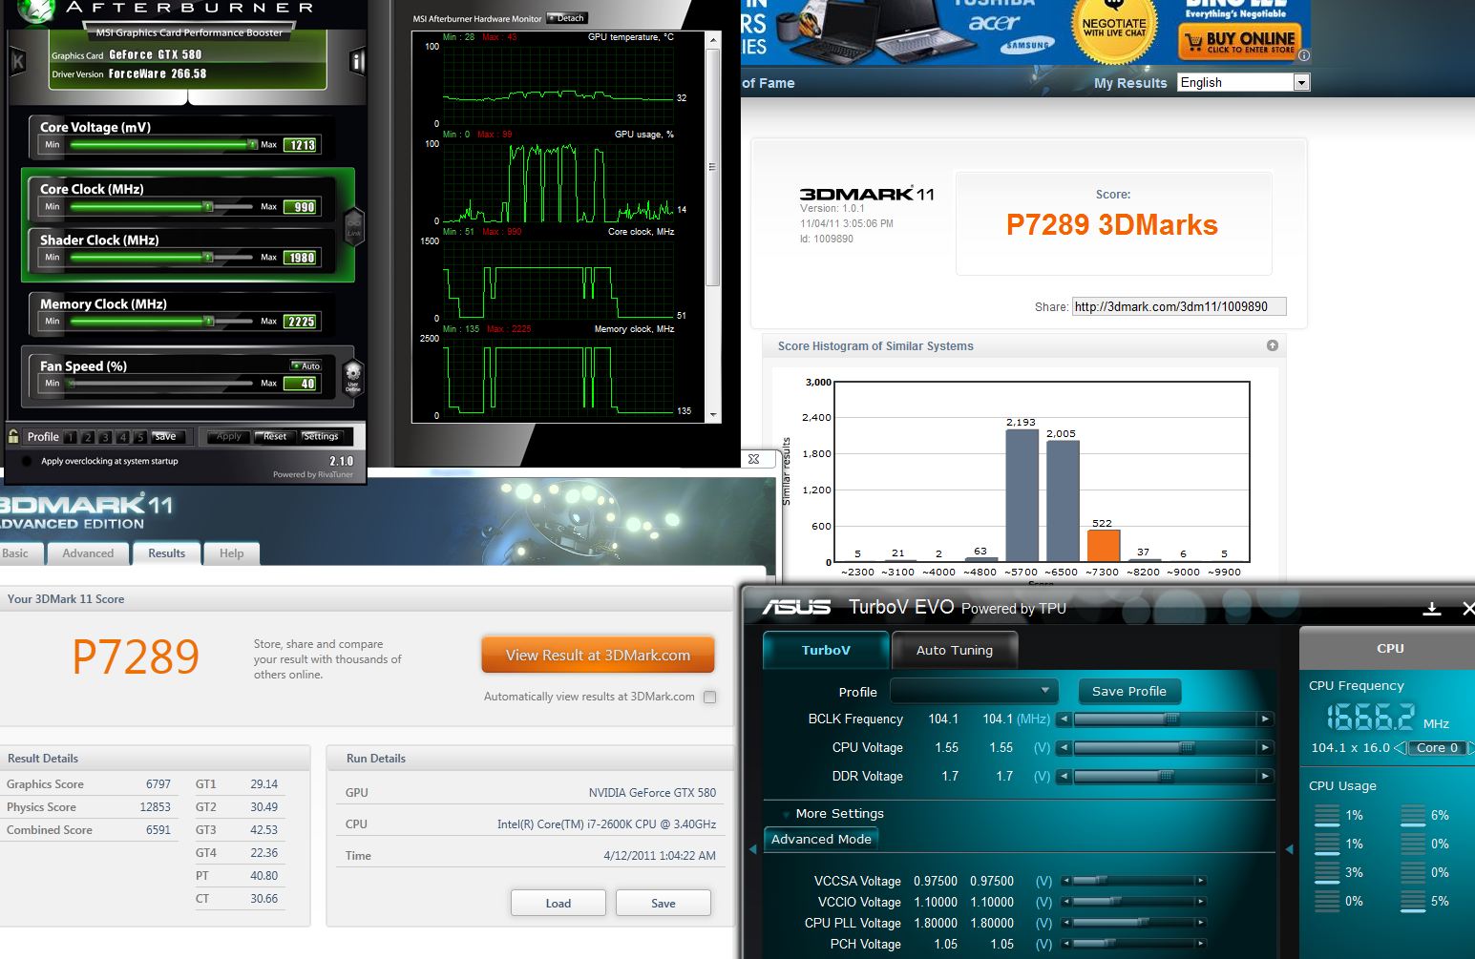Click the ad info icon on banner

click(x=1304, y=56)
